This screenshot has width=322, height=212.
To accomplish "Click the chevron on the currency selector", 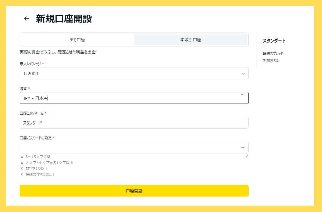I will (242, 95).
